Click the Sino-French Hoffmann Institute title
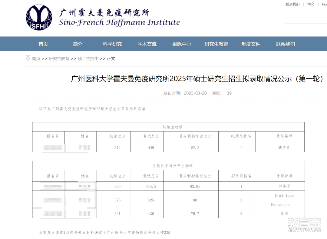 pyautogui.click(x=120, y=22)
